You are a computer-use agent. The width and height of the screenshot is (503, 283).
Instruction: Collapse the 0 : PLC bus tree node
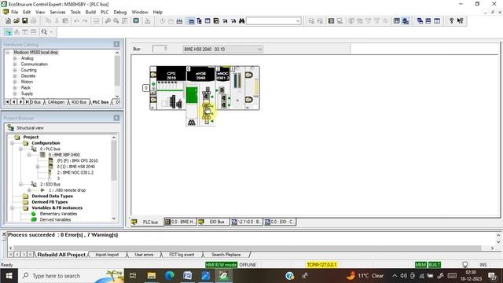(20, 149)
